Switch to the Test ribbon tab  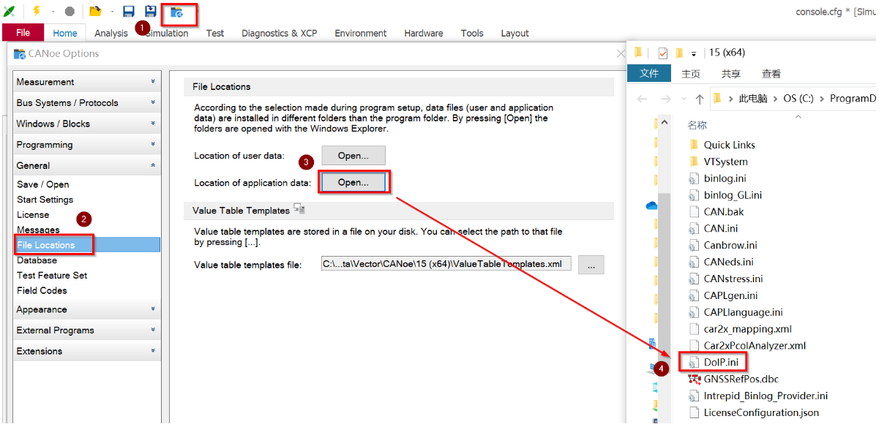[x=215, y=33]
